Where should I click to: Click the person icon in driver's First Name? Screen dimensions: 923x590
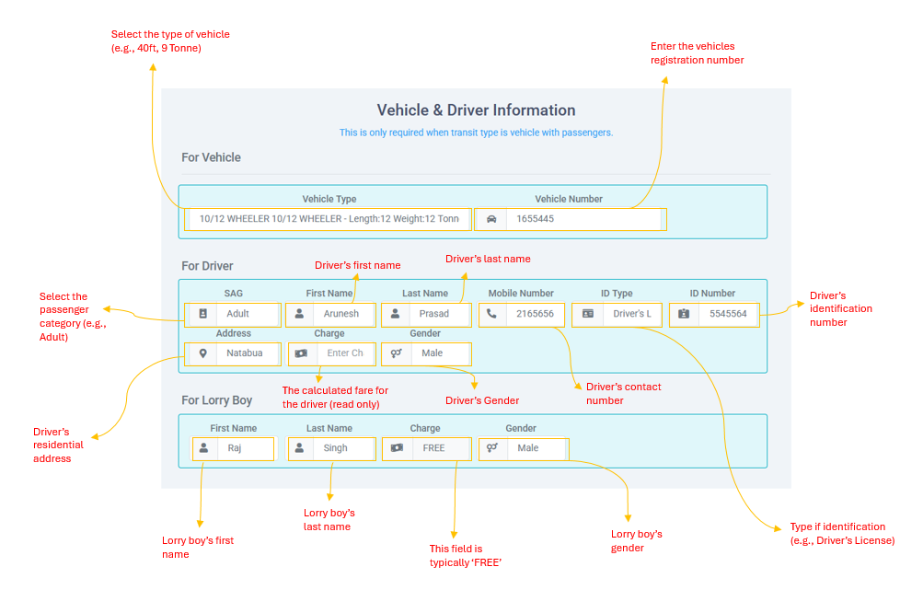tap(299, 314)
